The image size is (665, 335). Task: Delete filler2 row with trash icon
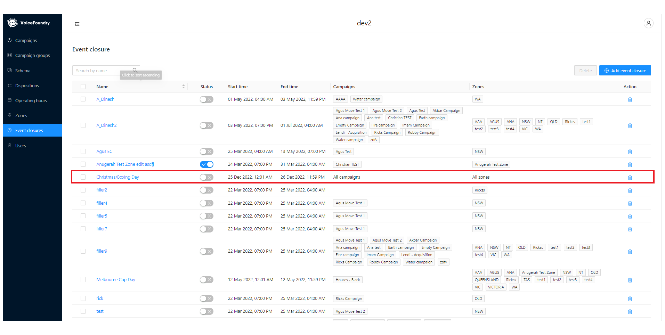tap(630, 190)
